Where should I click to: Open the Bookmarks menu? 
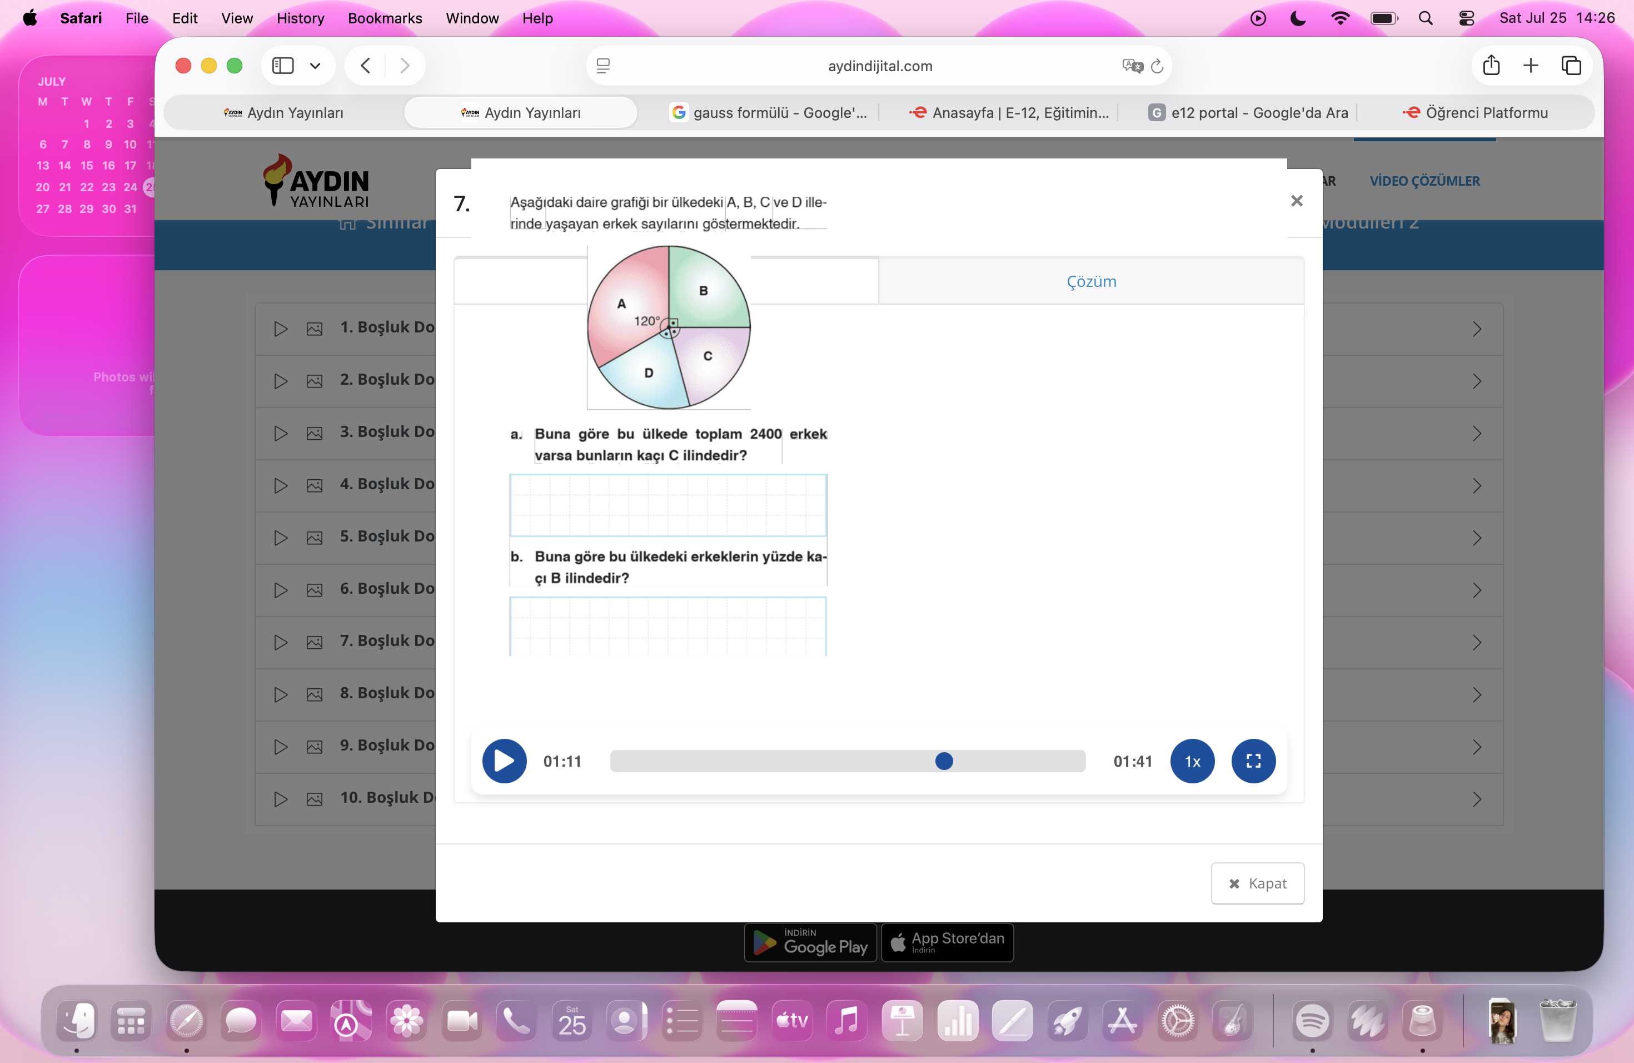point(385,18)
